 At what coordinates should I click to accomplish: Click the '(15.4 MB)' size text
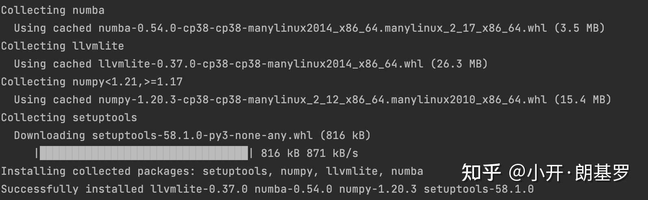[583, 100]
